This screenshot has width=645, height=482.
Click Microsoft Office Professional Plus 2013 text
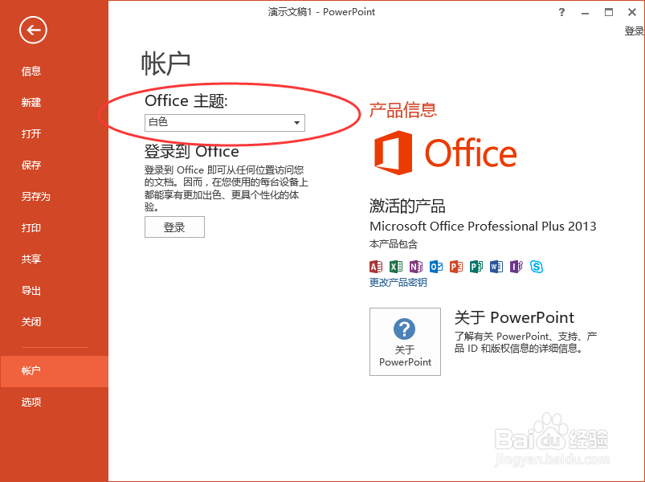(x=483, y=227)
